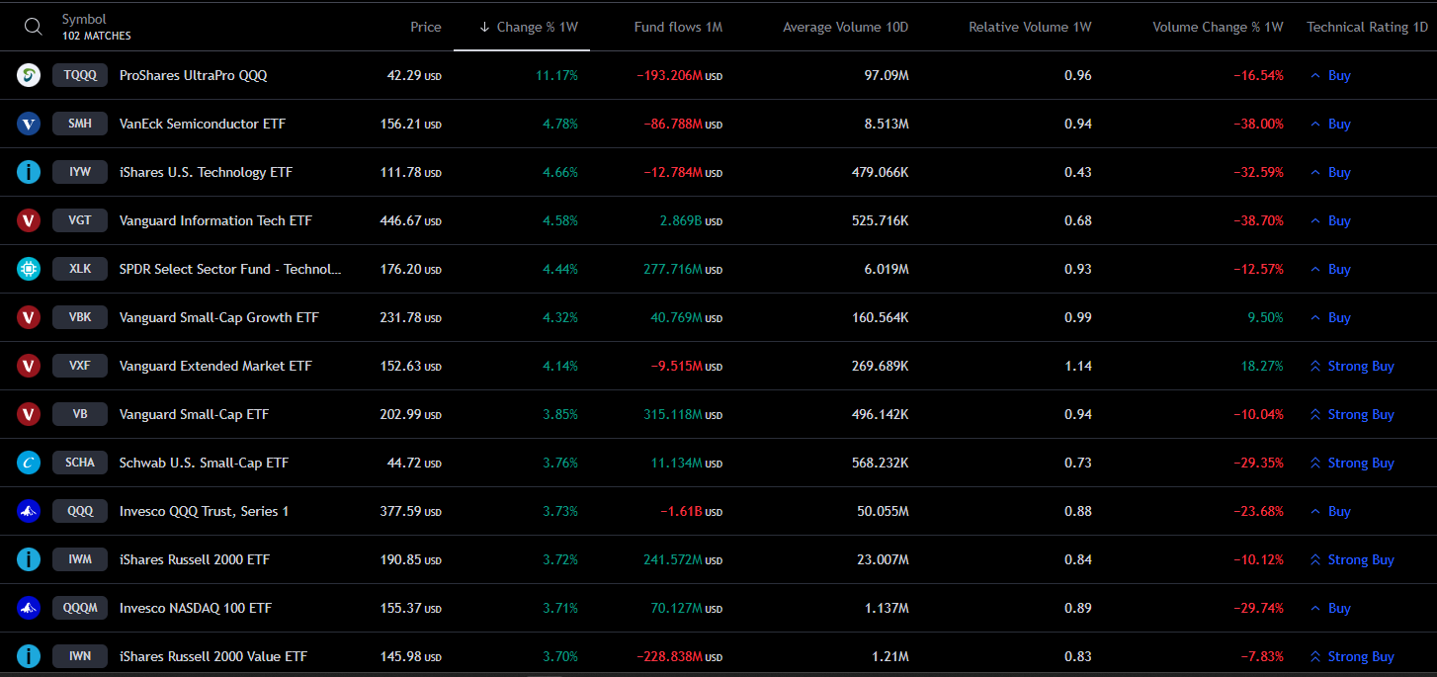Image resolution: width=1437 pixels, height=677 pixels.
Task: Open the QQQM ticker badge
Action: [80, 608]
